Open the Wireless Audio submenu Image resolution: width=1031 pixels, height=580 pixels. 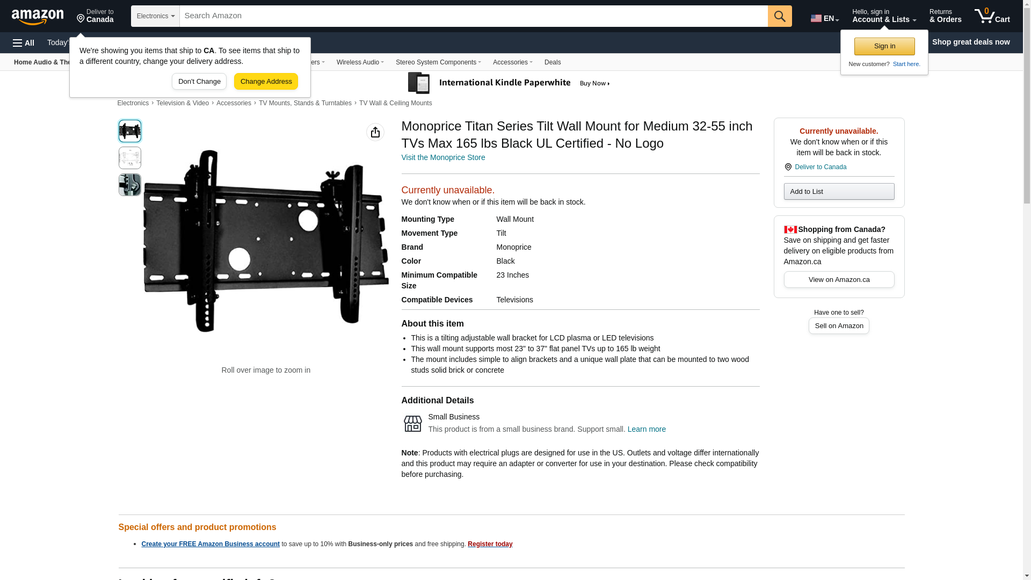(x=360, y=62)
